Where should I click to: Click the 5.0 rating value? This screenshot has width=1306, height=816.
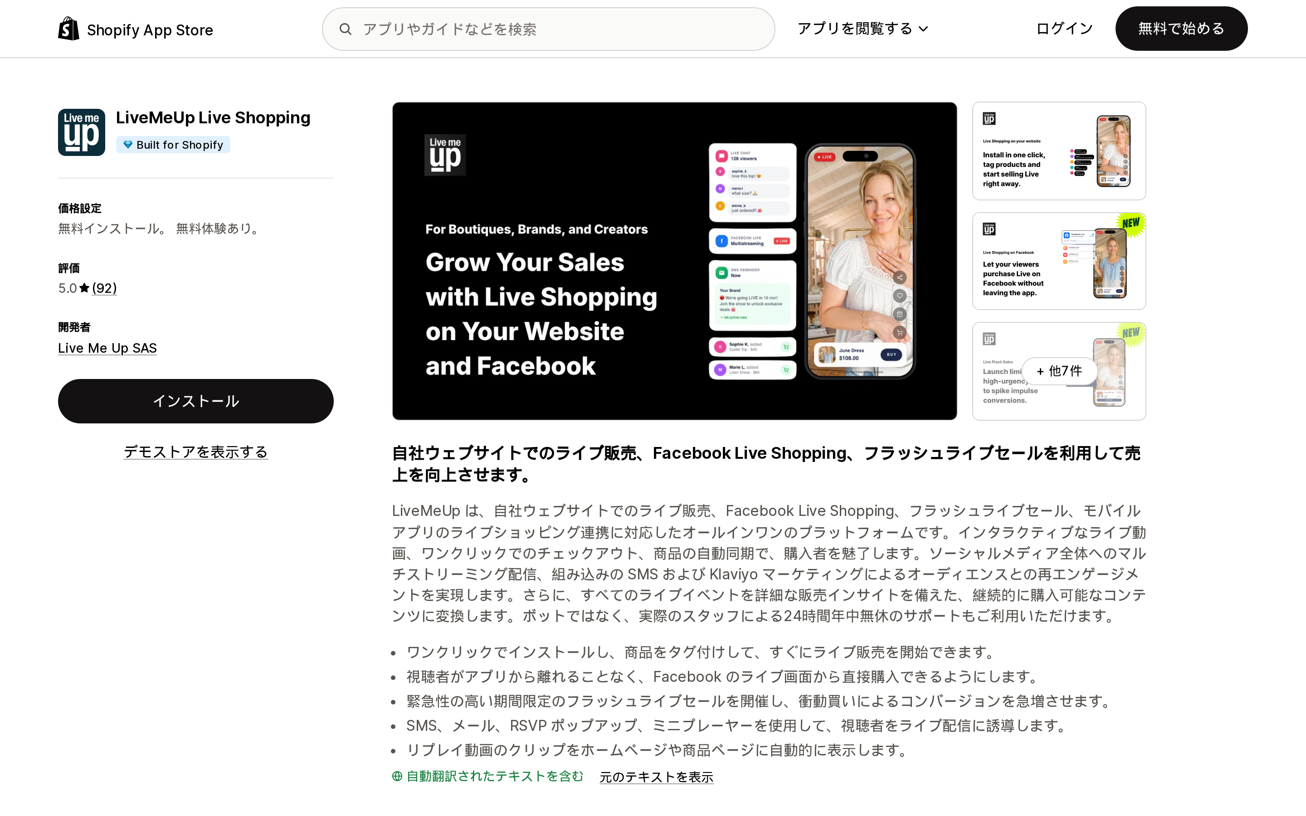(68, 288)
